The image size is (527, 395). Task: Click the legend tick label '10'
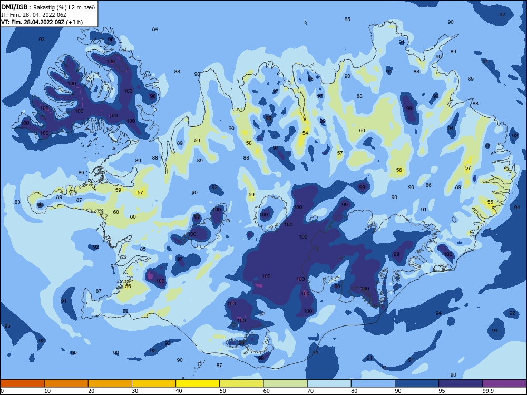(x=47, y=391)
